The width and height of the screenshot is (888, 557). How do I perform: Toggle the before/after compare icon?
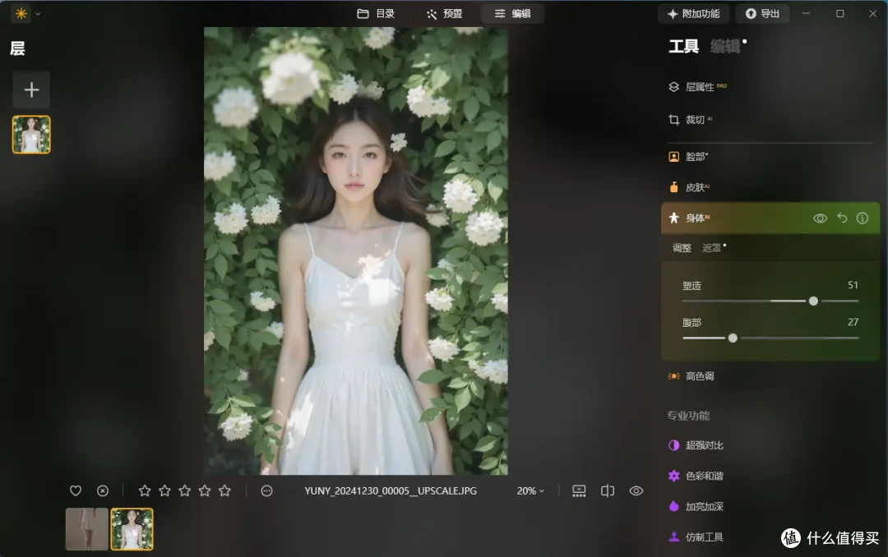(607, 490)
